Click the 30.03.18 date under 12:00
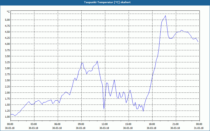The width and height of the screenshot is (210, 131). pyautogui.click(x=104, y=128)
